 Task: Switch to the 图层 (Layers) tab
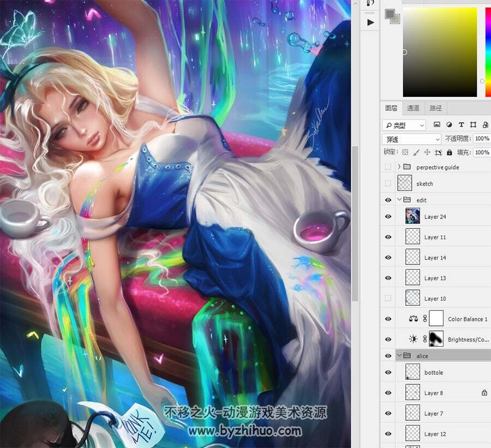391,108
